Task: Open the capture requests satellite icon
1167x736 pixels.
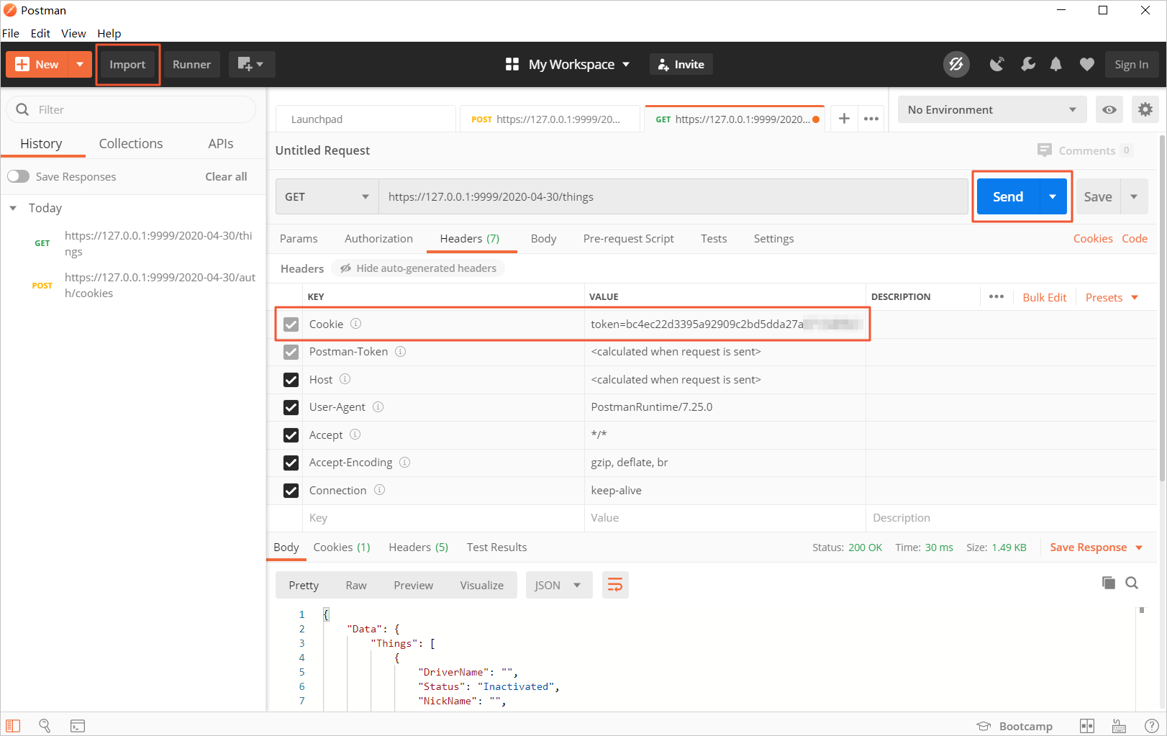Action: tap(996, 65)
